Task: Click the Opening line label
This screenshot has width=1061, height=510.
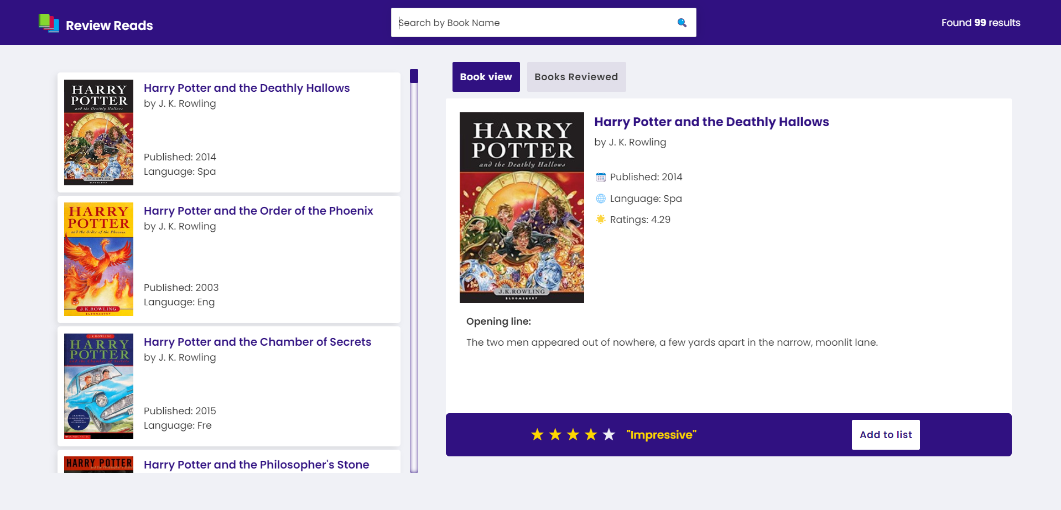Action: click(498, 321)
